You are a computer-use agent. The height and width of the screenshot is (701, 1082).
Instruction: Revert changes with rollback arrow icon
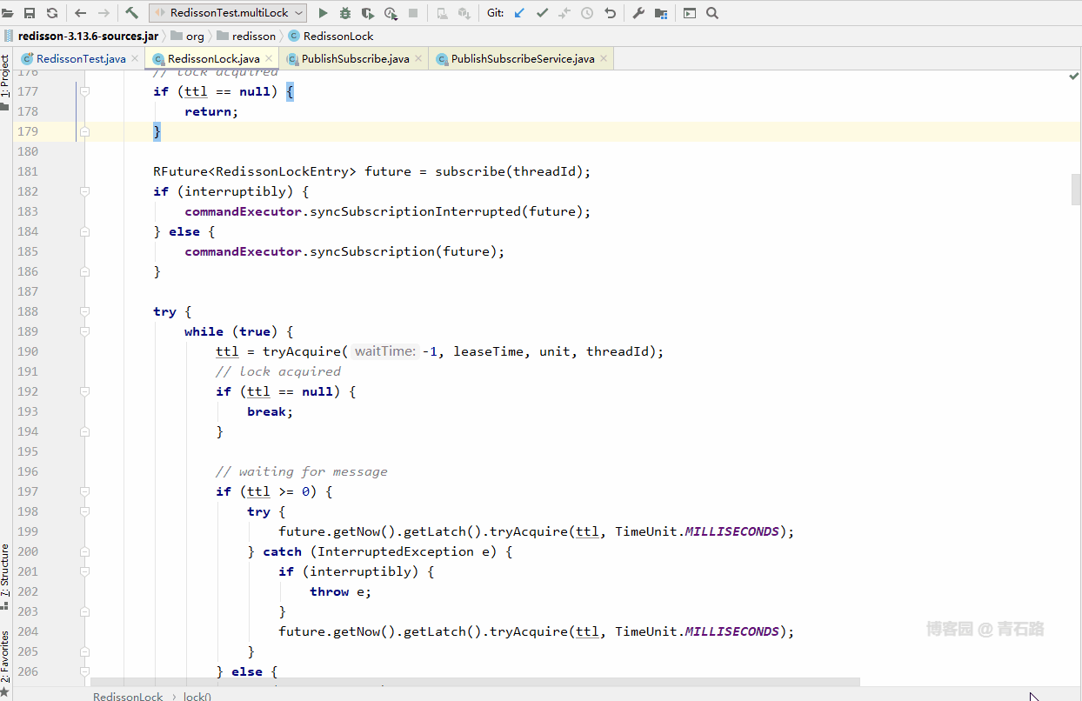click(610, 13)
